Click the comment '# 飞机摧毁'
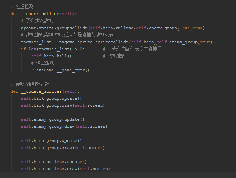The image size is (236, 178). point(114,56)
